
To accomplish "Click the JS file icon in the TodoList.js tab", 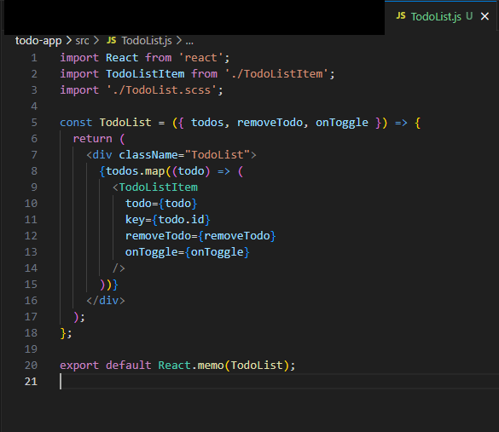I will tap(401, 15).
